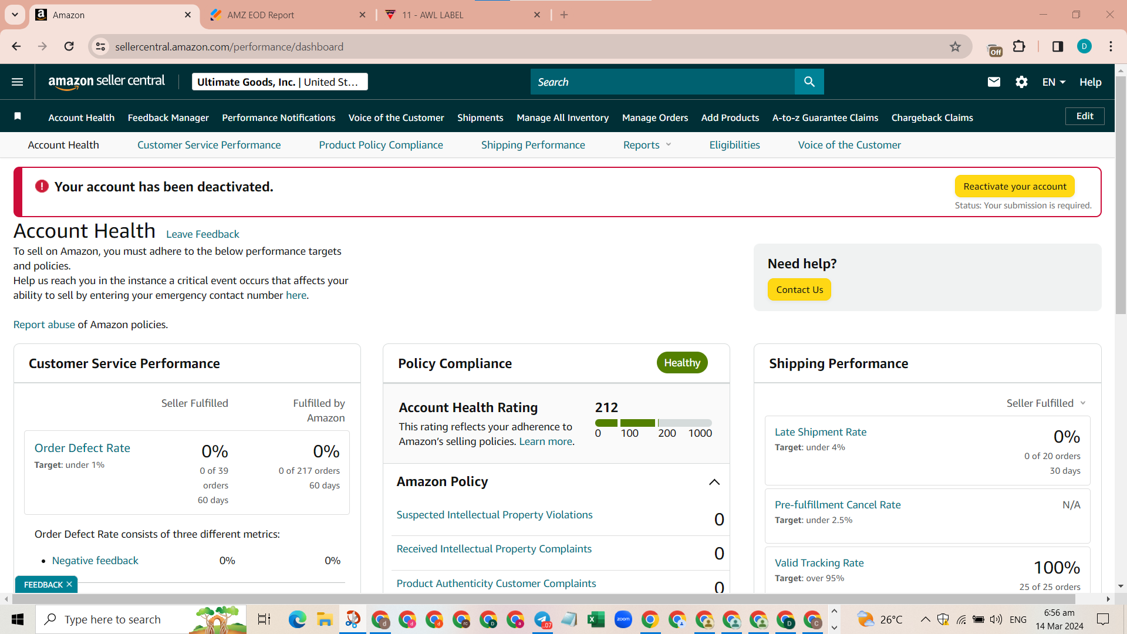Image resolution: width=1127 pixels, height=634 pixels.
Task: Open Telegram from the taskbar
Action: click(542, 619)
